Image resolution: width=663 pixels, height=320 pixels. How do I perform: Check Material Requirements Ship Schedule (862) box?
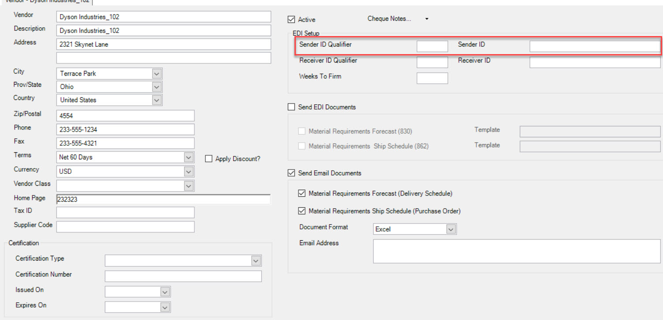[x=302, y=146]
